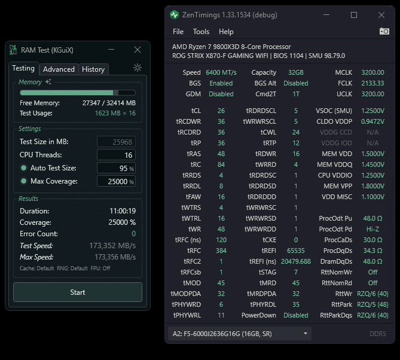This screenshot has width=400, height=360.
Task: Open the File menu in ZenTimings
Action: coord(178,32)
